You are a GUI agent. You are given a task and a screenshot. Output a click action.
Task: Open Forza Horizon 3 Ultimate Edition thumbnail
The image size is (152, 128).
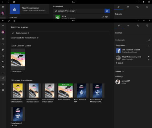pyautogui.click(x=18, y=91)
